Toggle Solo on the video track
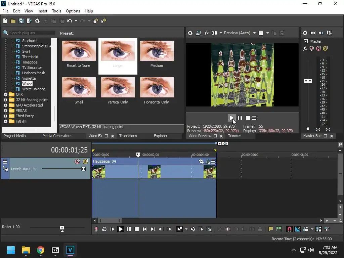 pos(85,162)
